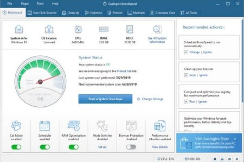Click See All System Information link
The width and height of the screenshot is (244, 162).
(x=157, y=40)
